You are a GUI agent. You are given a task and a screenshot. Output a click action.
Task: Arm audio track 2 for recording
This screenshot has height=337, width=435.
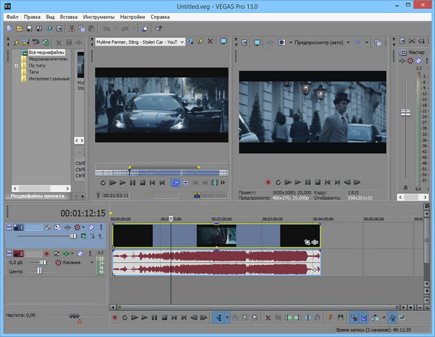[47, 253]
